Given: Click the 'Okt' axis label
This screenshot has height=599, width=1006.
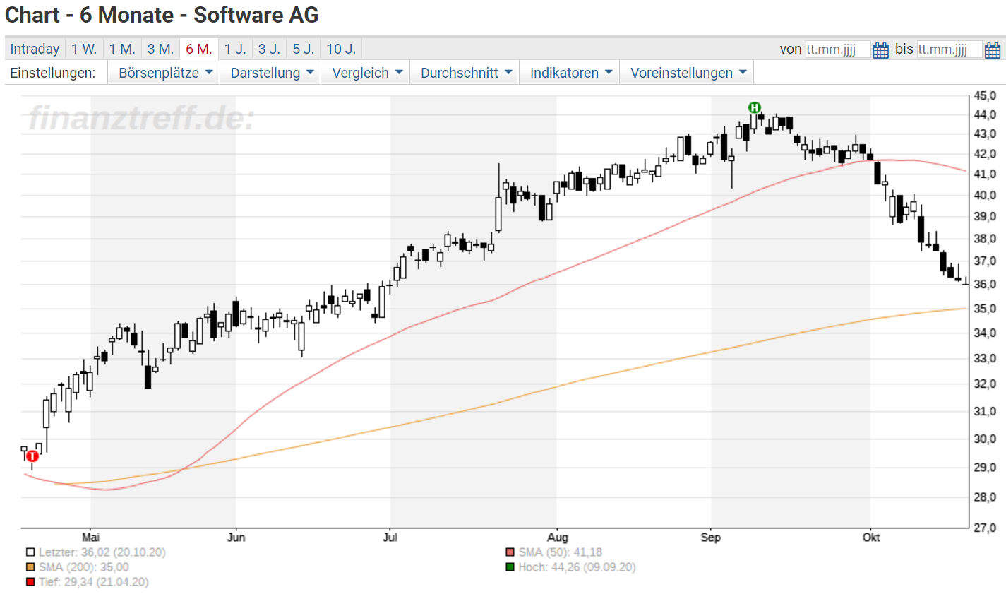Looking at the screenshot, I should (871, 538).
